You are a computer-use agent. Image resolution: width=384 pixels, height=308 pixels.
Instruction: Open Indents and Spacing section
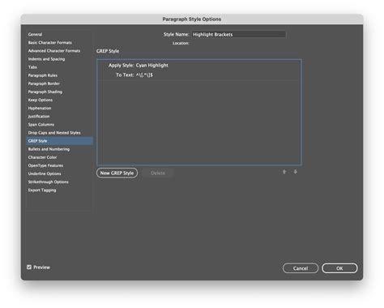46,59
